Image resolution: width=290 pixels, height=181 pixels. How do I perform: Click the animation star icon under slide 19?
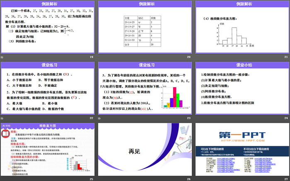click(x=2, y=57)
